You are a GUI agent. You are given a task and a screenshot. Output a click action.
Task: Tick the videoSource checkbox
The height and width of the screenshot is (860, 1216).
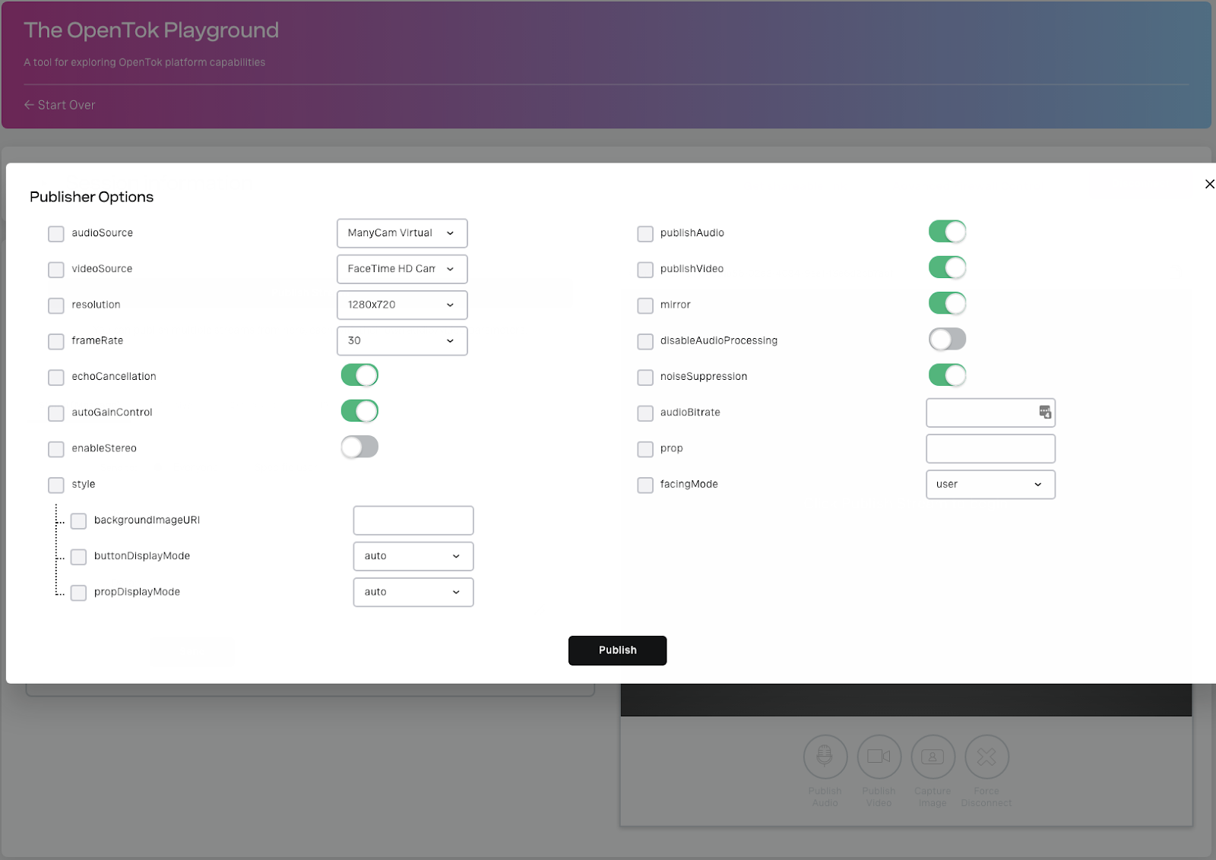(x=56, y=270)
